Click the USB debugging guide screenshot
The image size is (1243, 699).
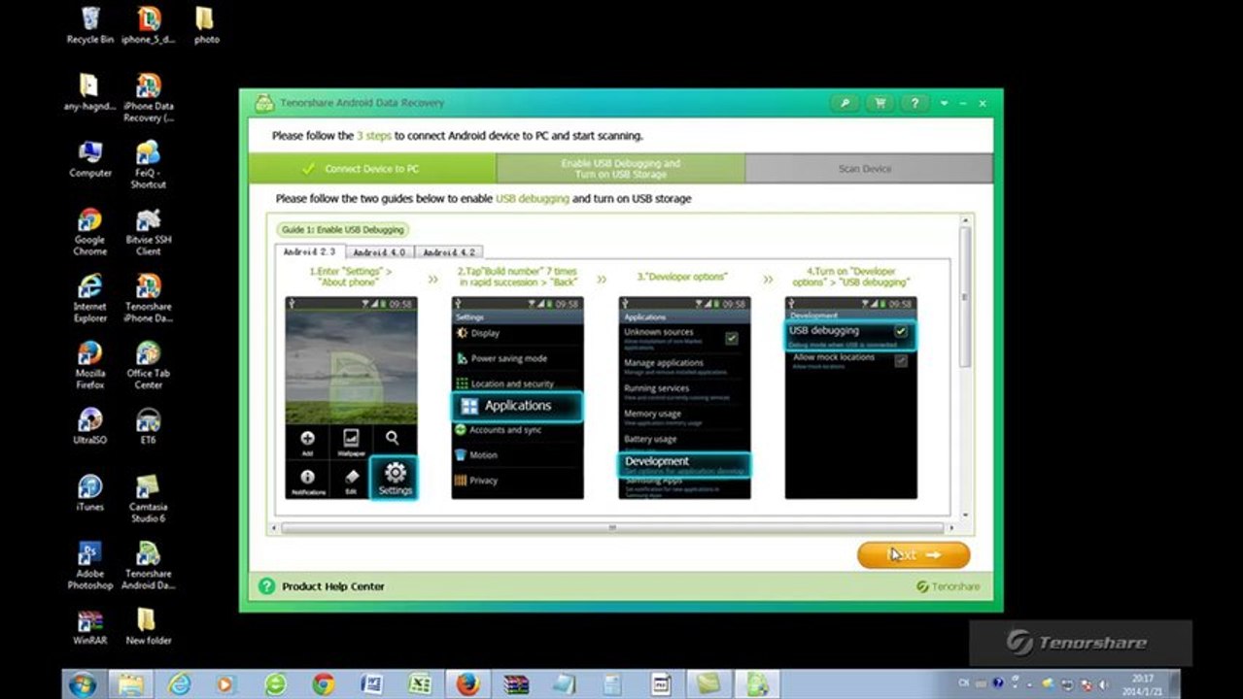[x=851, y=398]
